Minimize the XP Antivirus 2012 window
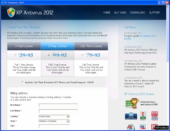The image size is (170, 131). 160,3
